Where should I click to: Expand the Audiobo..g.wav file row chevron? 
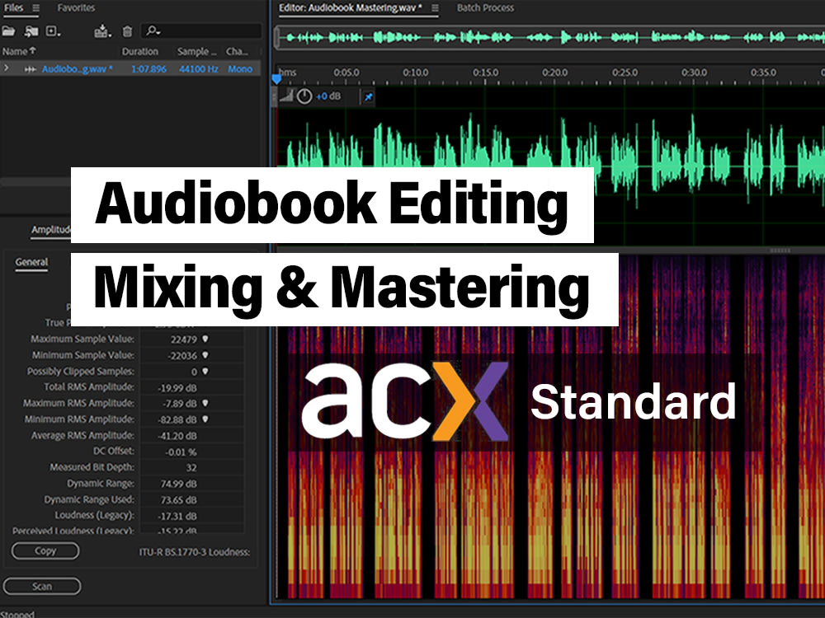(7, 68)
